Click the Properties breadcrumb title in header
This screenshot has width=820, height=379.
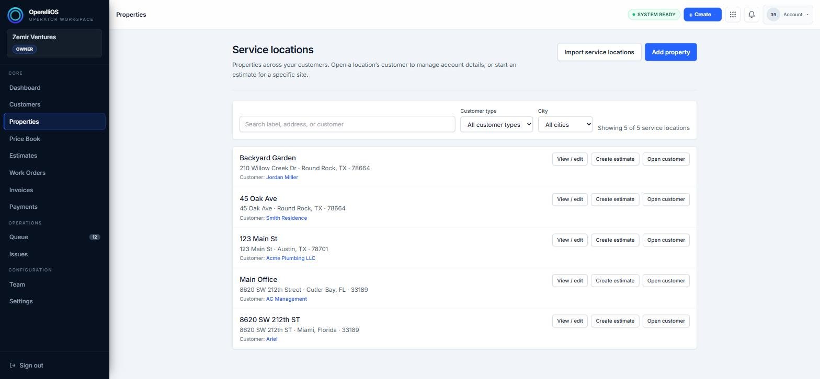pos(131,15)
